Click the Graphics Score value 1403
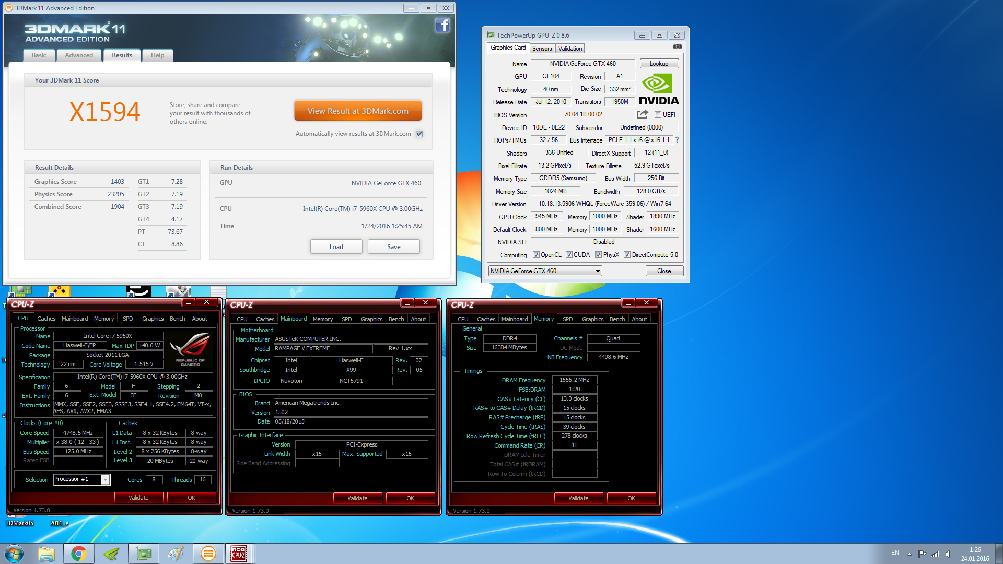This screenshot has width=1003, height=564. pyautogui.click(x=118, y=182)
